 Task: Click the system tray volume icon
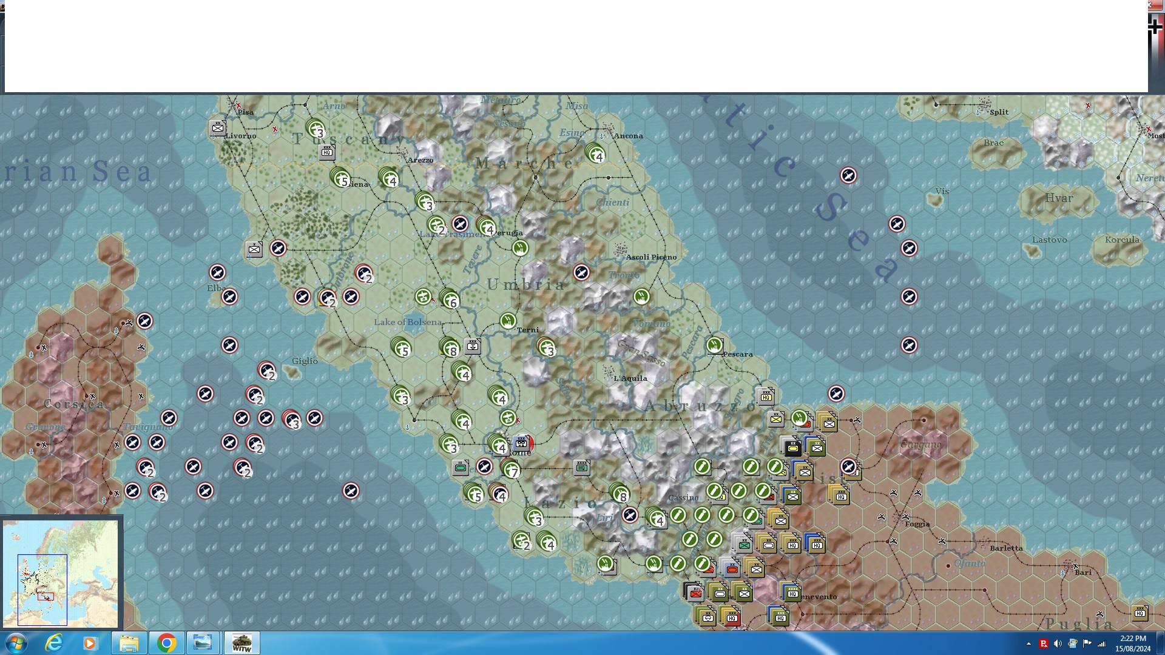coord(1058,643)
